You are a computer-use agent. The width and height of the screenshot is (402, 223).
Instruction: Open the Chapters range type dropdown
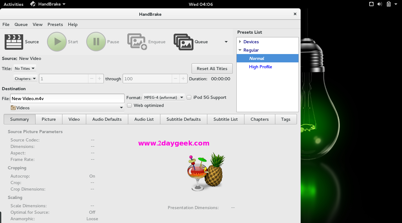pos(25,79)
